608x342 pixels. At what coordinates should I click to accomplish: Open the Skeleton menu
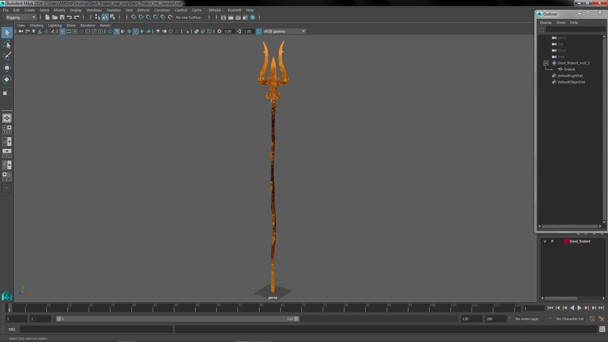click(x=114, y=10)
